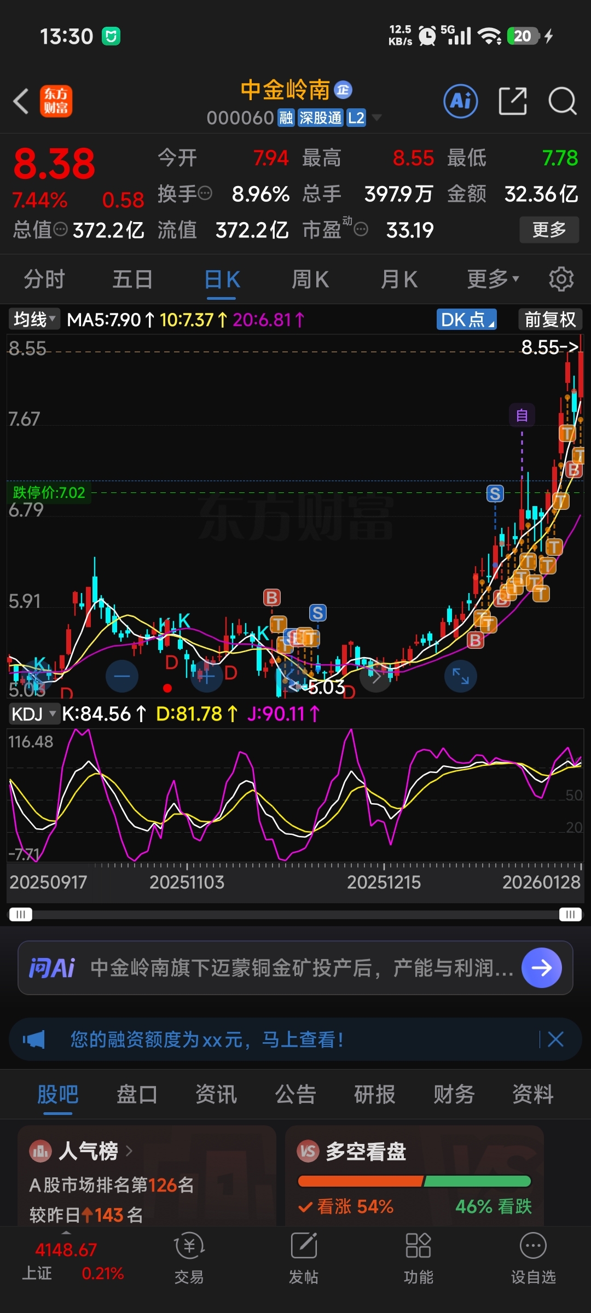Switch to 资料 tab
The image size is (591, 1313).
pyautogui.click(x=533, y=1095)
